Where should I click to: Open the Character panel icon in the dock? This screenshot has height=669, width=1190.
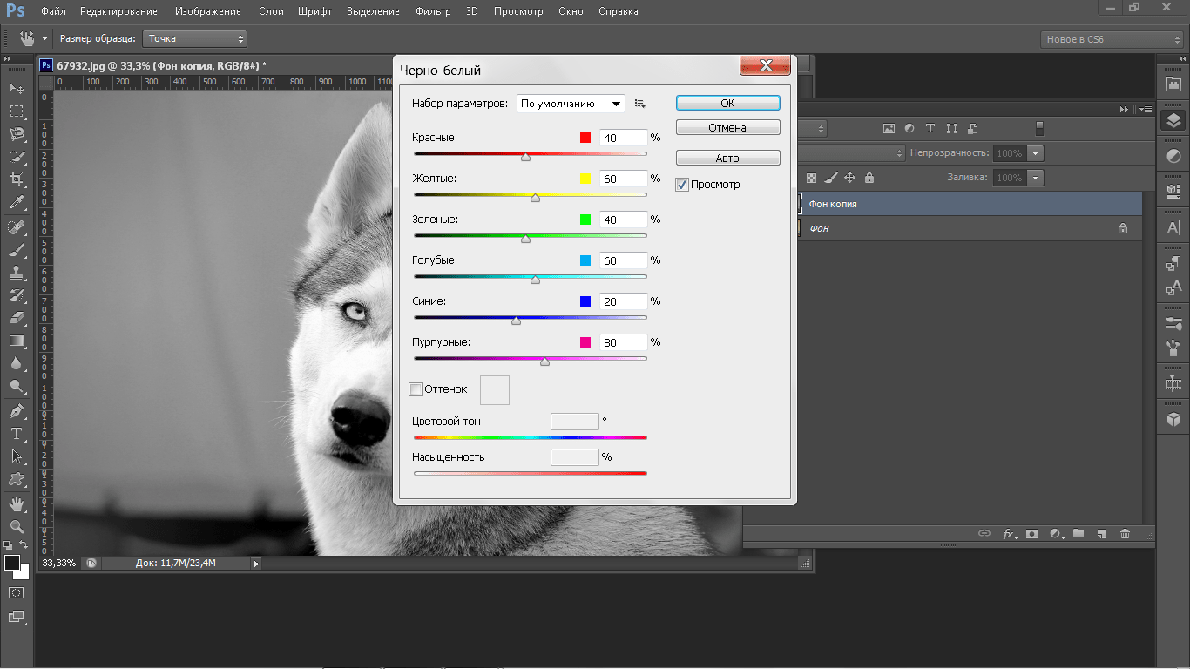(1173, 228)
